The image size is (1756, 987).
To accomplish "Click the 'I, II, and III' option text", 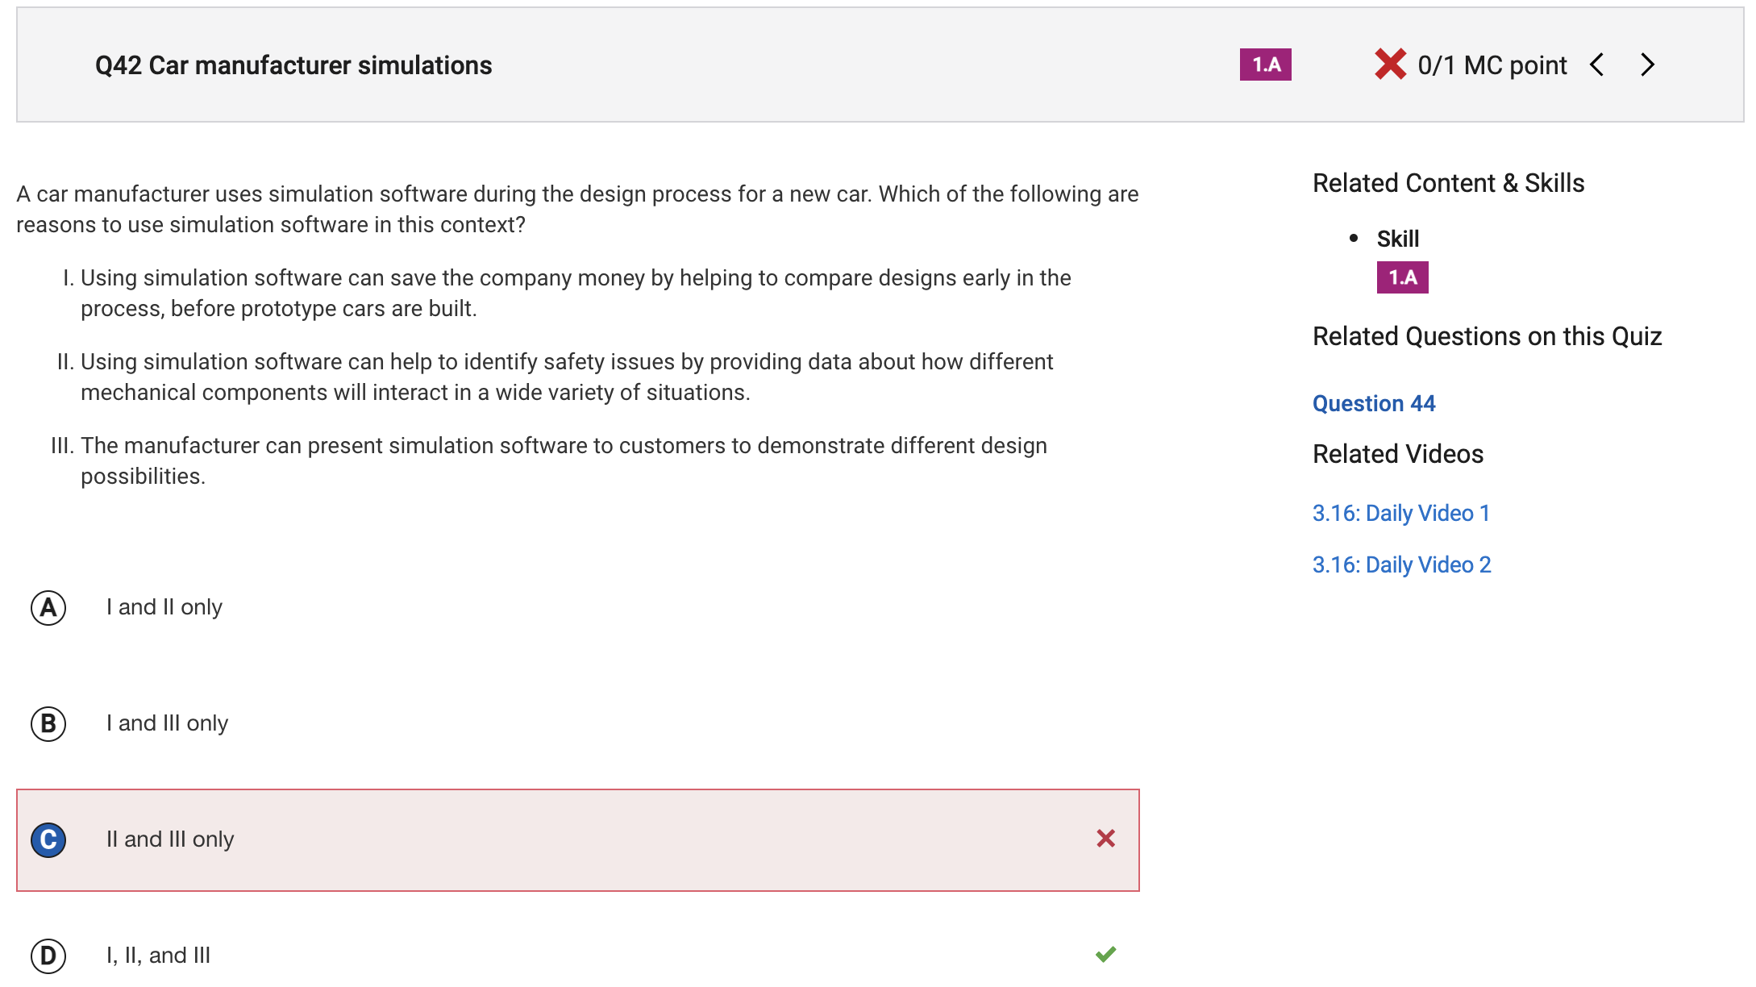I will click(158, 956).
